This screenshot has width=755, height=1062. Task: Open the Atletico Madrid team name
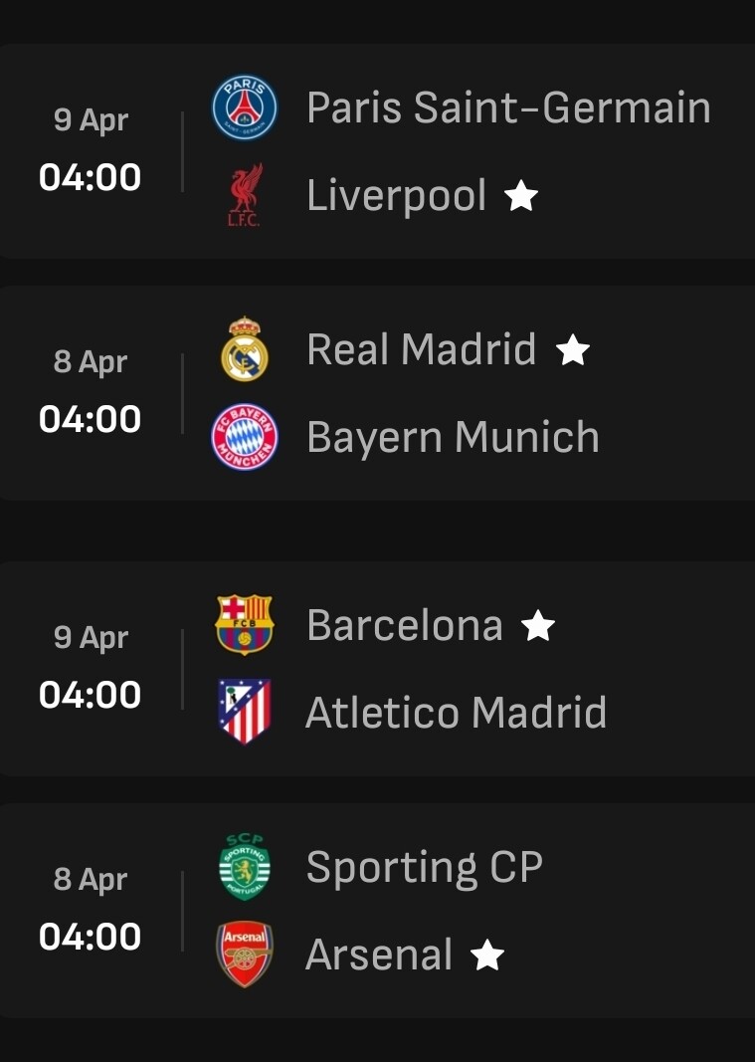[x=456, y=712]
